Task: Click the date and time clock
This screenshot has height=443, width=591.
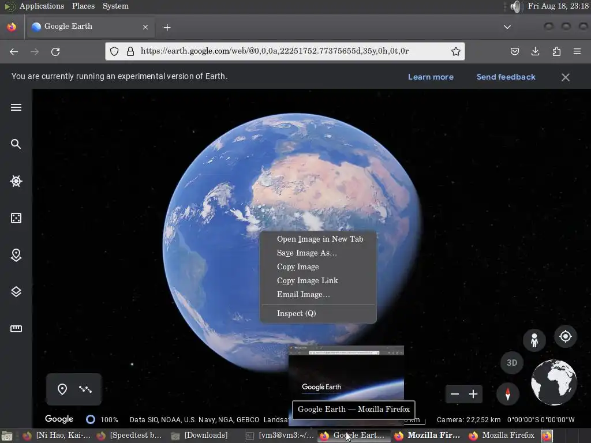Action: tap(558, 6)
